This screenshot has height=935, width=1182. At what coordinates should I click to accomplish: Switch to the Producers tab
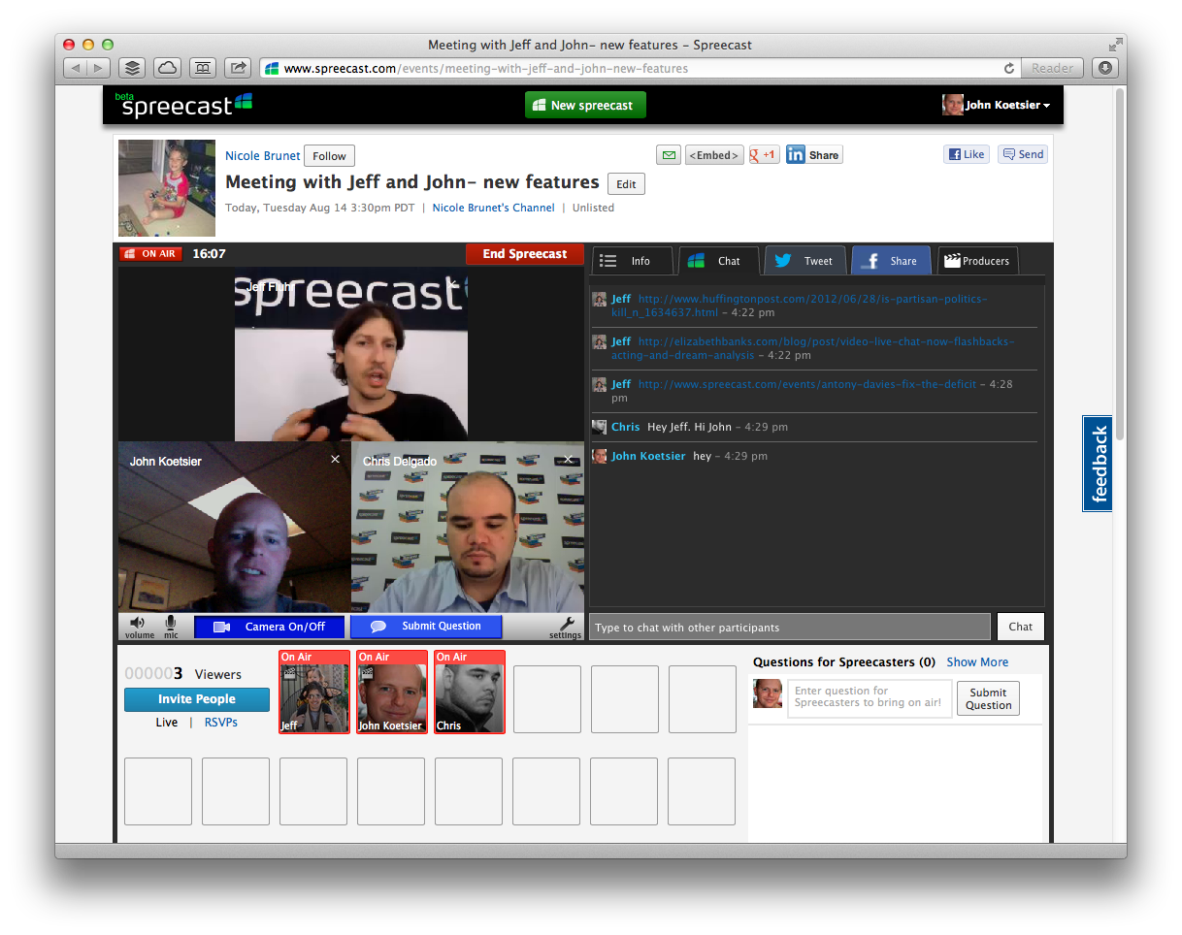click(x=977, y=261)
